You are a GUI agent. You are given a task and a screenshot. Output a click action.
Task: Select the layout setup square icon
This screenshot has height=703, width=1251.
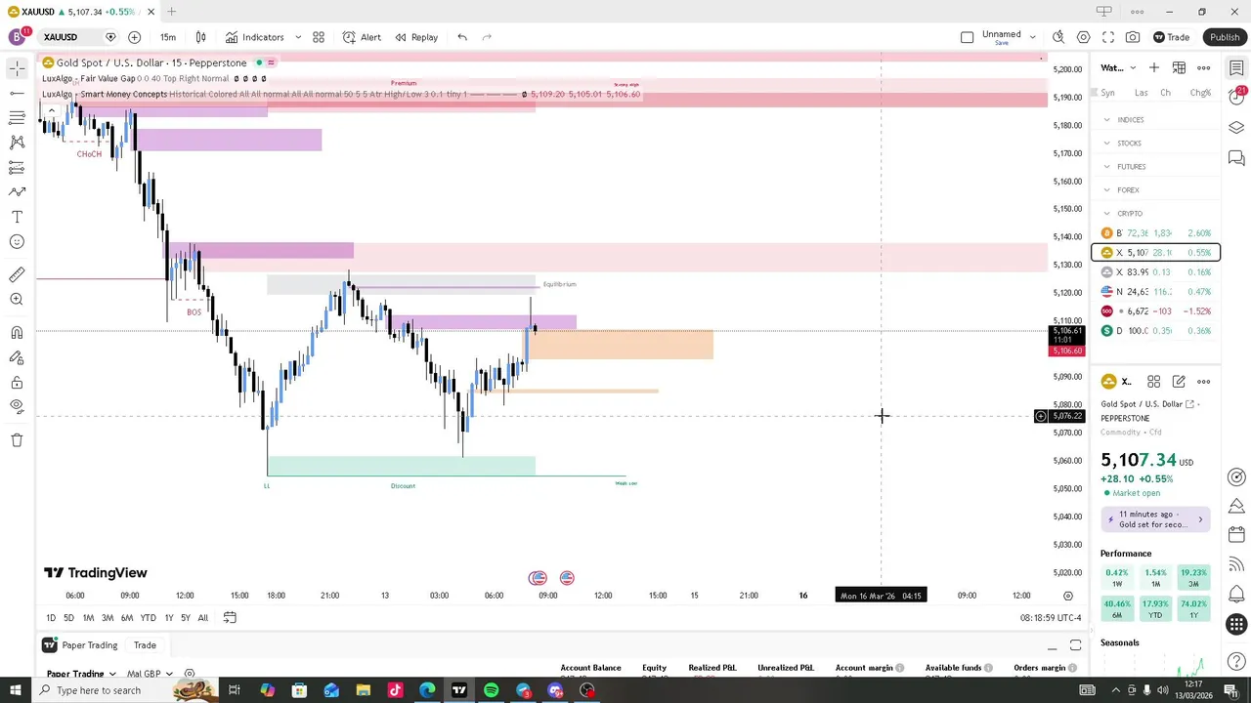[x=967, y=37]
